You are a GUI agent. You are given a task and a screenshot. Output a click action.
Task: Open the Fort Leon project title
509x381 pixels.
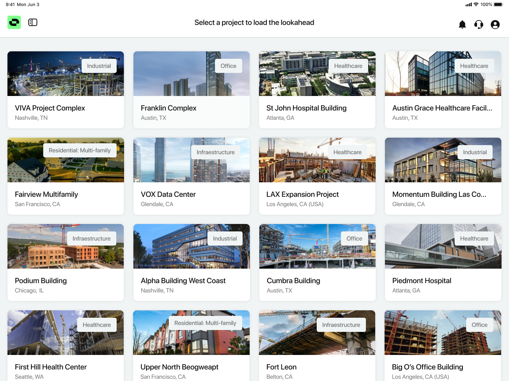pos(281,367)
